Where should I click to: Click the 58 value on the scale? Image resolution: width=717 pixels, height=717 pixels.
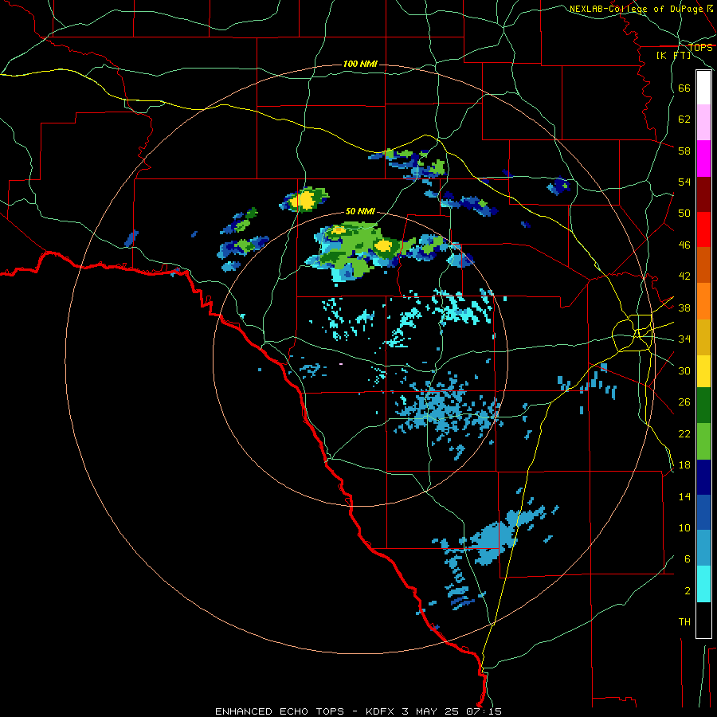point(684,151)
